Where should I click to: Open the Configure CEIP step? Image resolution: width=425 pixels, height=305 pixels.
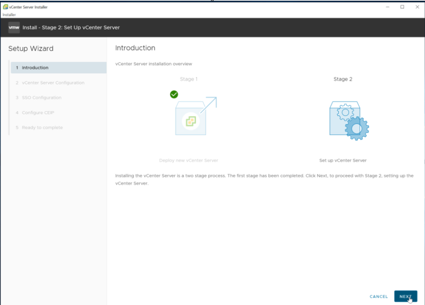tap(38, 113)
